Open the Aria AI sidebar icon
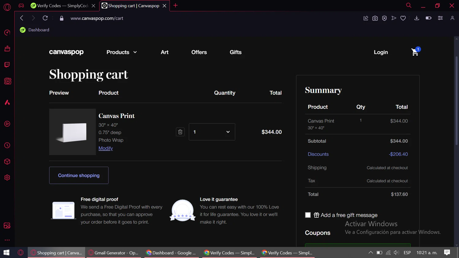The height and width of the screenshot is (258, 459). [7, 102]
